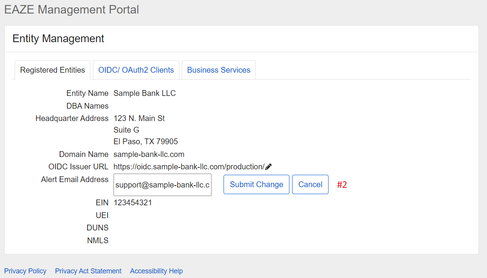Image resolution: width=487 pixels, height=278 pixels.
Task: Open the OIDC/ OAuth2 Clients tab
Action: [x=136, y=70]
